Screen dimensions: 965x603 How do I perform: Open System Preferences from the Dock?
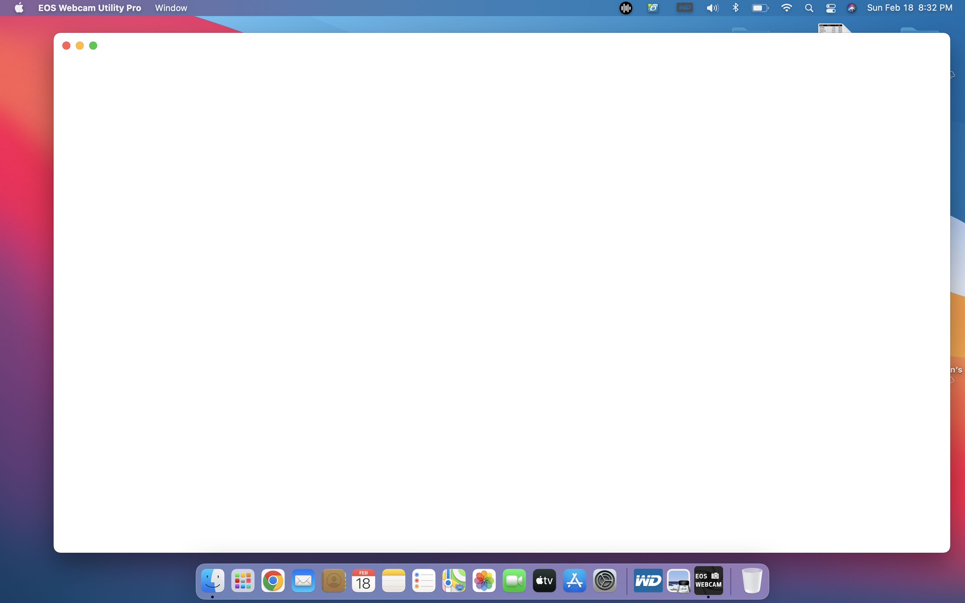(604, 581)
